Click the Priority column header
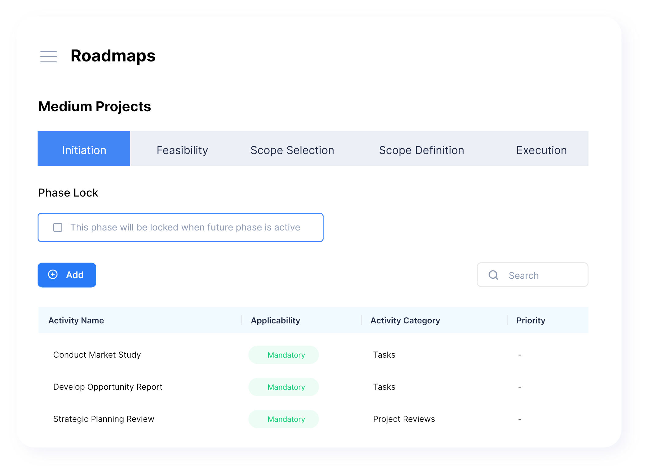 click(x=531, y=320)
